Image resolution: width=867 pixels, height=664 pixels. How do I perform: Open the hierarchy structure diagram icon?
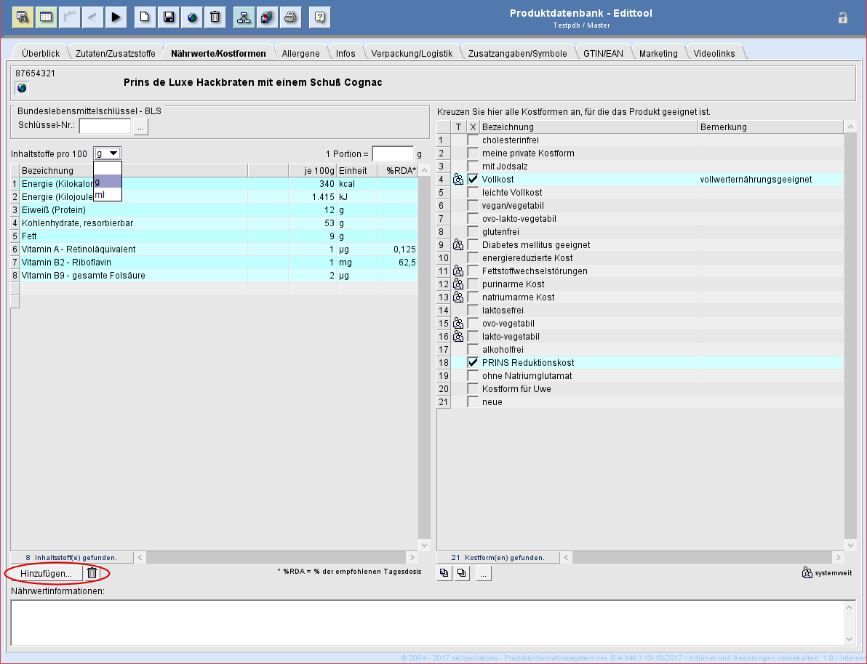pos(244,17)
